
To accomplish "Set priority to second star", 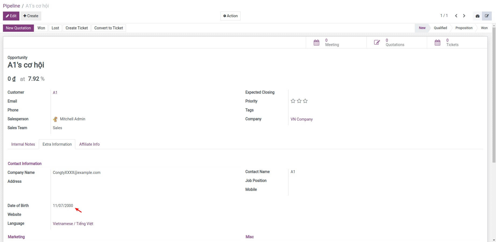I will (299, 101).
